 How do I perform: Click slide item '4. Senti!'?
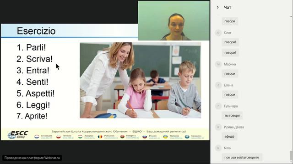[x=33, y=82]
